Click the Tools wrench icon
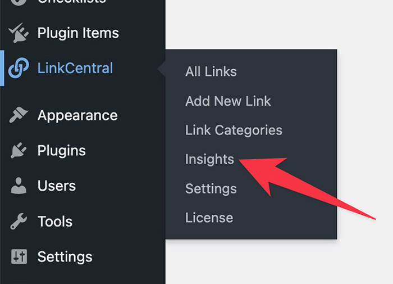The height and width of the screenshot is (284, 393). tap(19, 222)
